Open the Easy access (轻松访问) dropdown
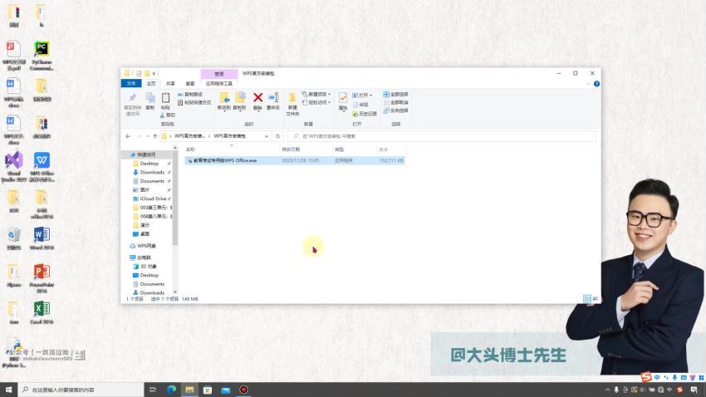Screen dimensions: 706x397 pyautogui.click(x=316, y=103)
